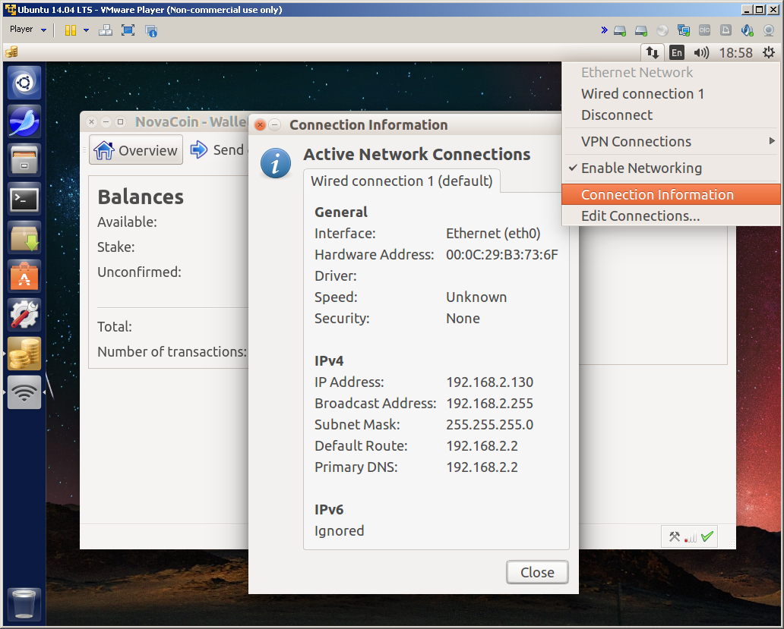
Task: Launch Ubuntu Software Center from dock
Action: [24, 277]
